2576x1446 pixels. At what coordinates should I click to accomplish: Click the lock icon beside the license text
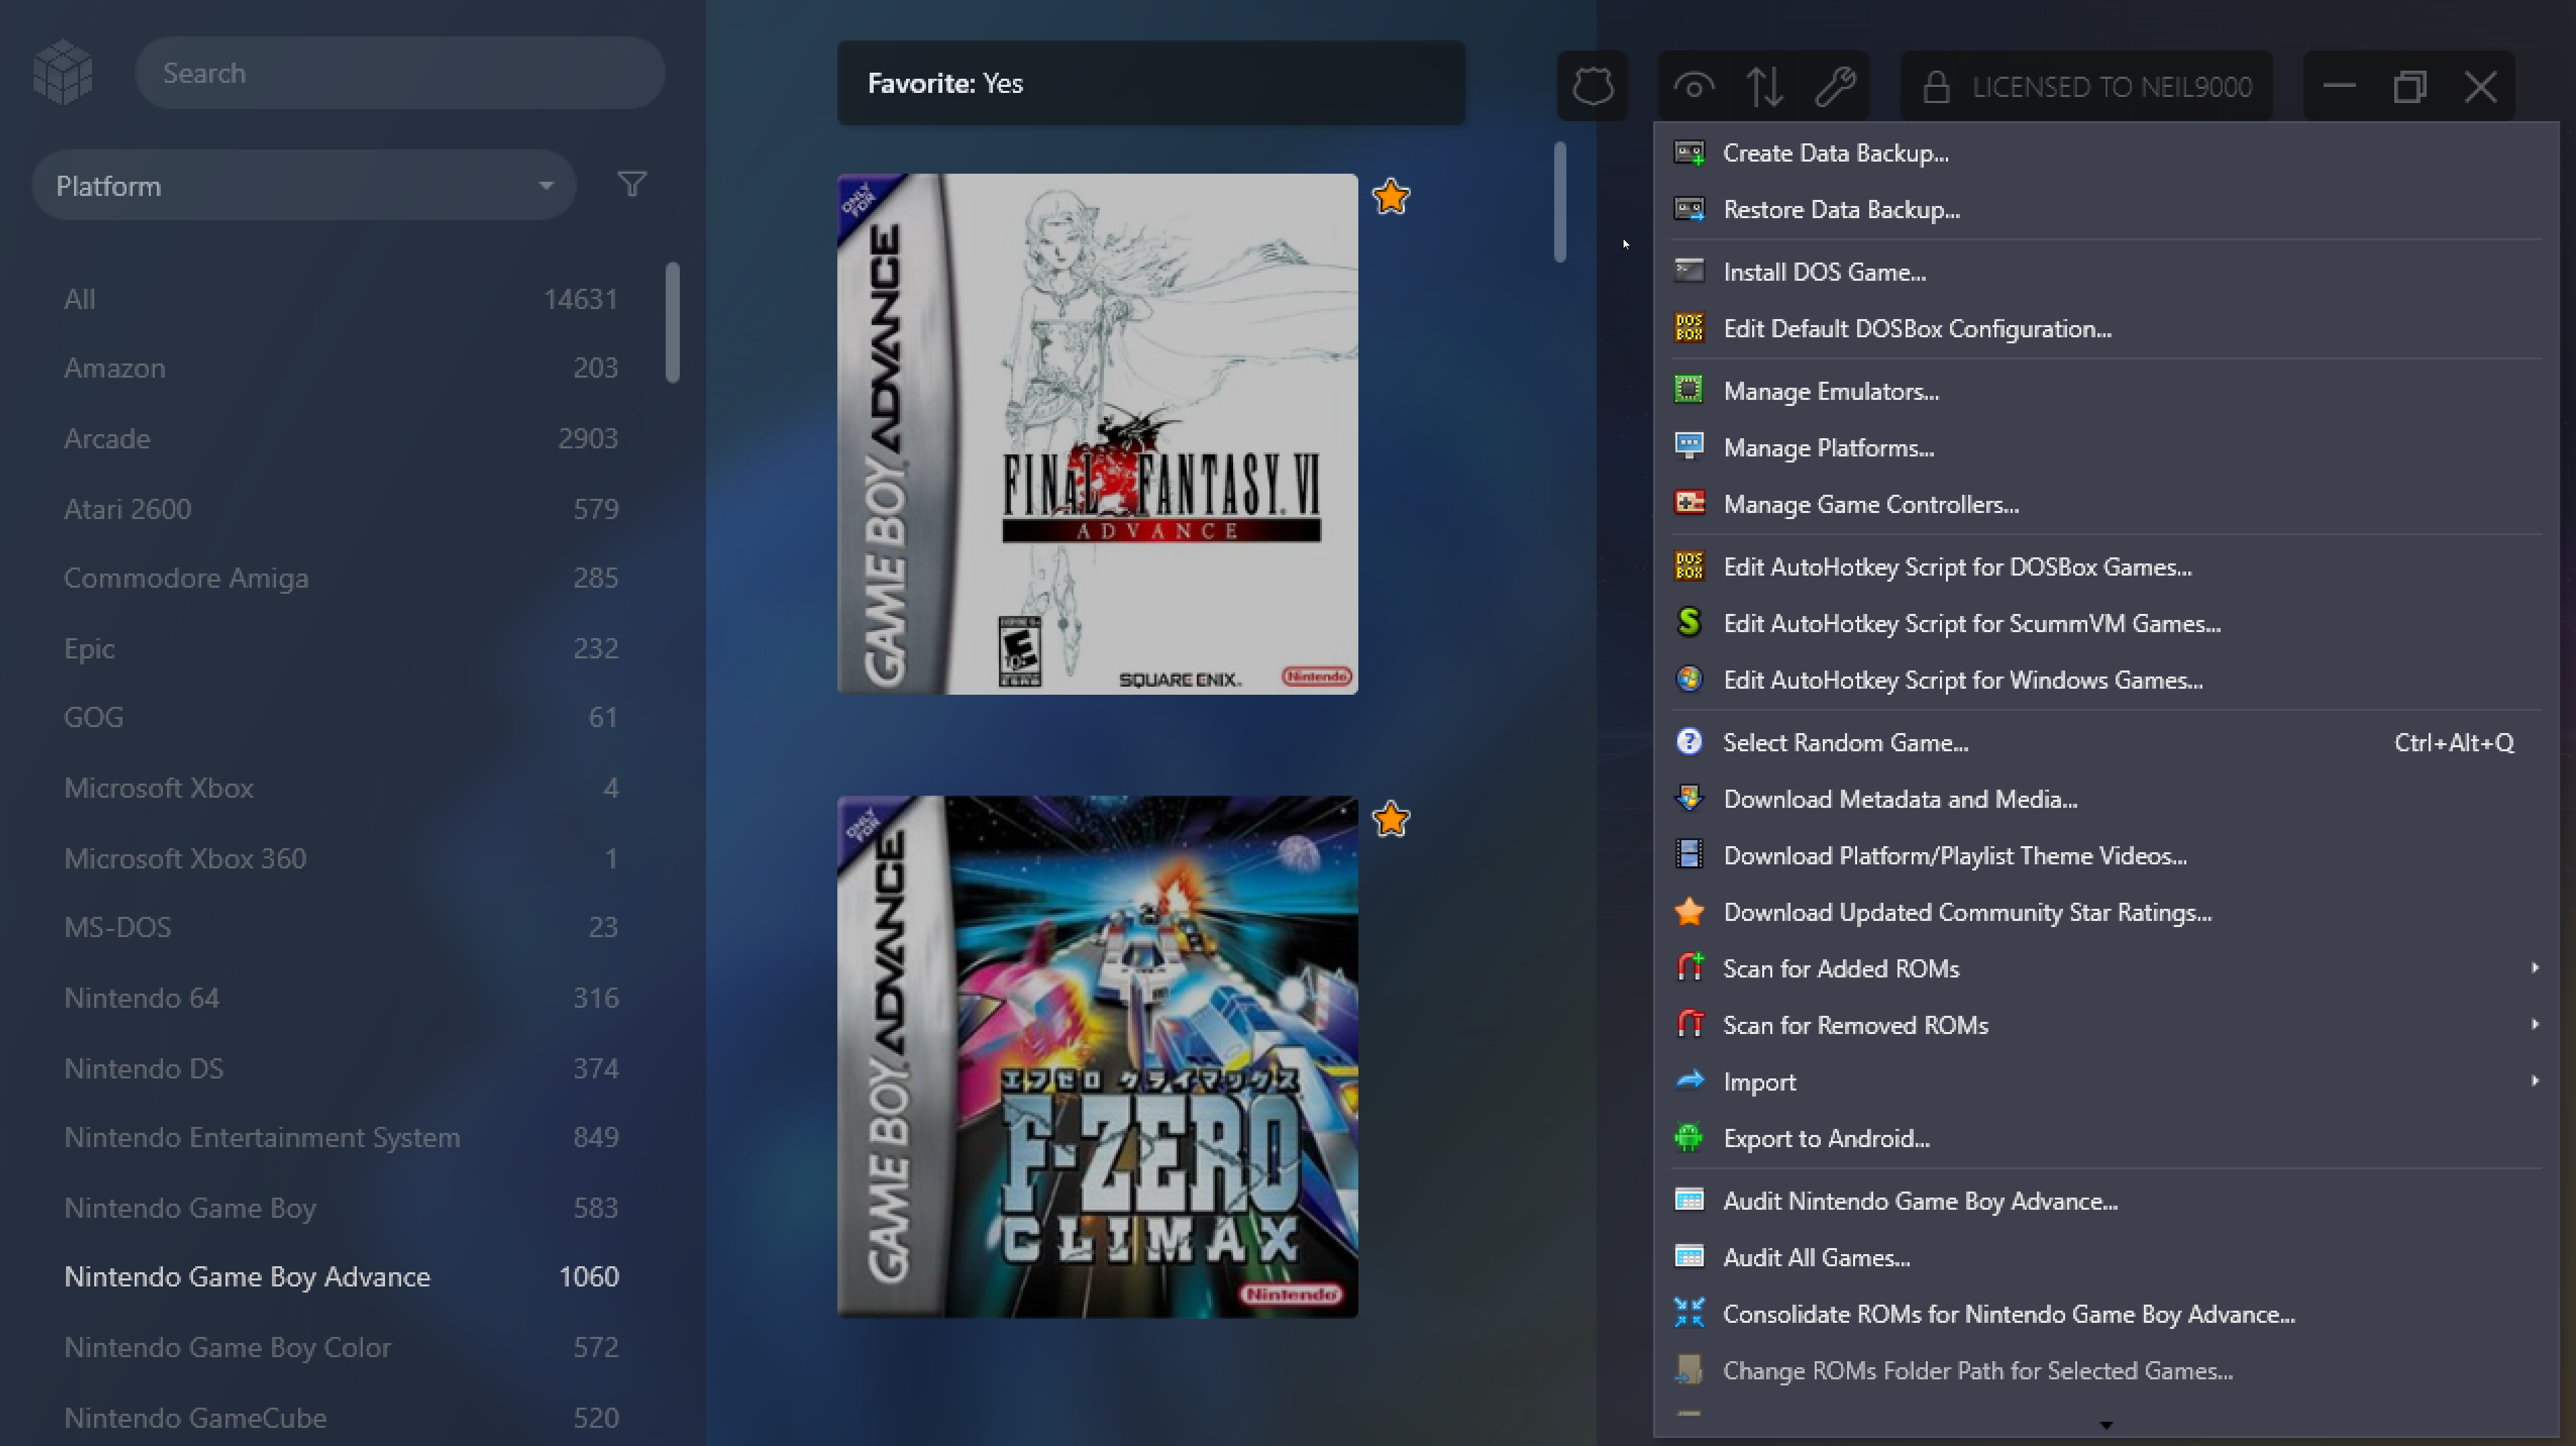click(1936, 87)
